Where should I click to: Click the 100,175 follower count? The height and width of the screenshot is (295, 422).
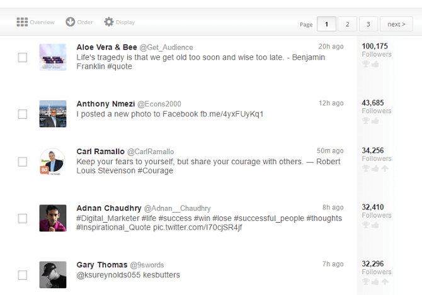375,46
